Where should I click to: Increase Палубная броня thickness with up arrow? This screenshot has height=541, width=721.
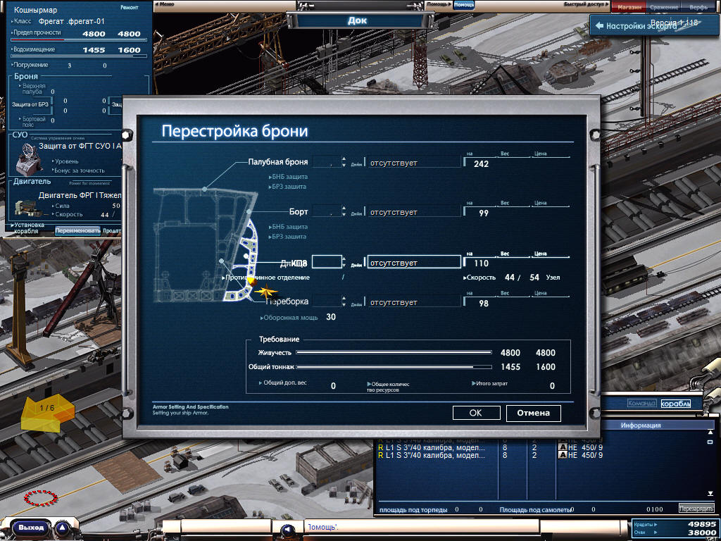pyautogui.click(x=344, y=159)
